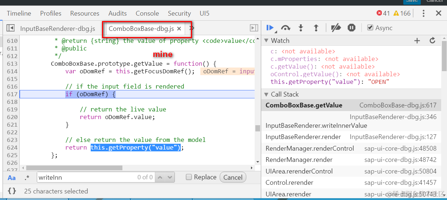Select UIArea.rerender stack frame
Screen dimensions: 447x200
352,194
